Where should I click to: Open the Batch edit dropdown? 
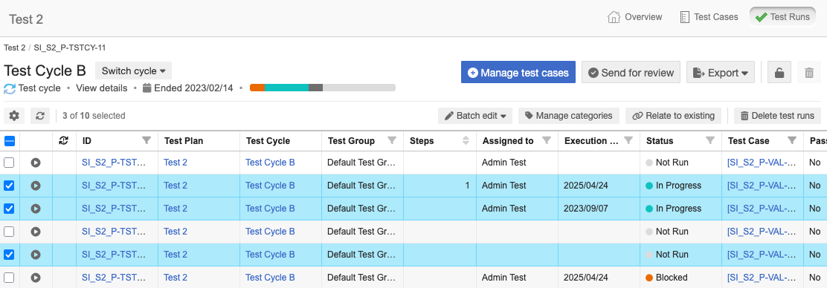(x=475, y=116)
